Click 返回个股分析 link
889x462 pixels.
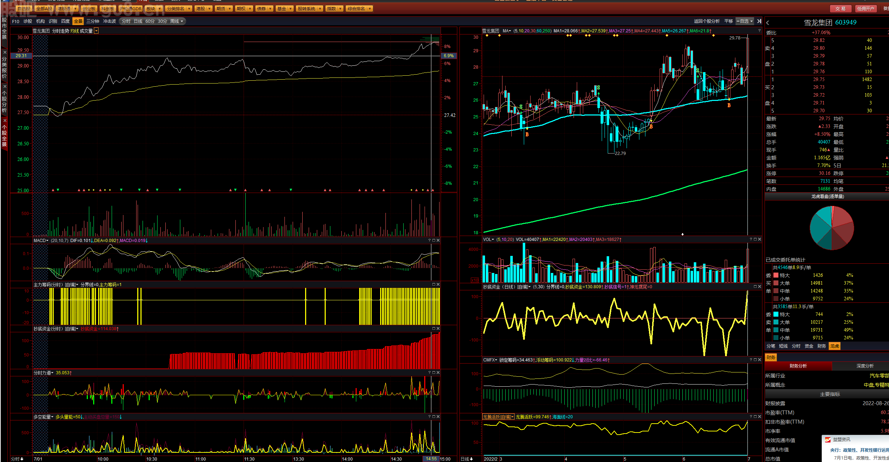click(x=707, y=21)
